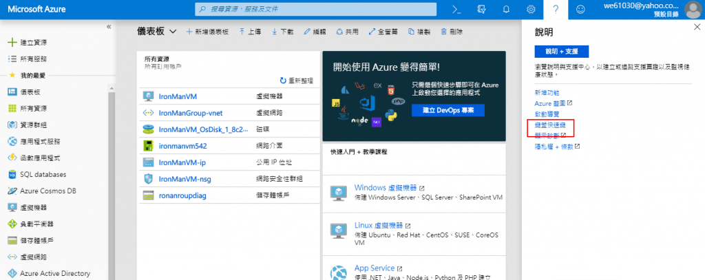Open 資源群組 in the sidebar
This screenshot has width=705, height=280.
tap(33, 125)
